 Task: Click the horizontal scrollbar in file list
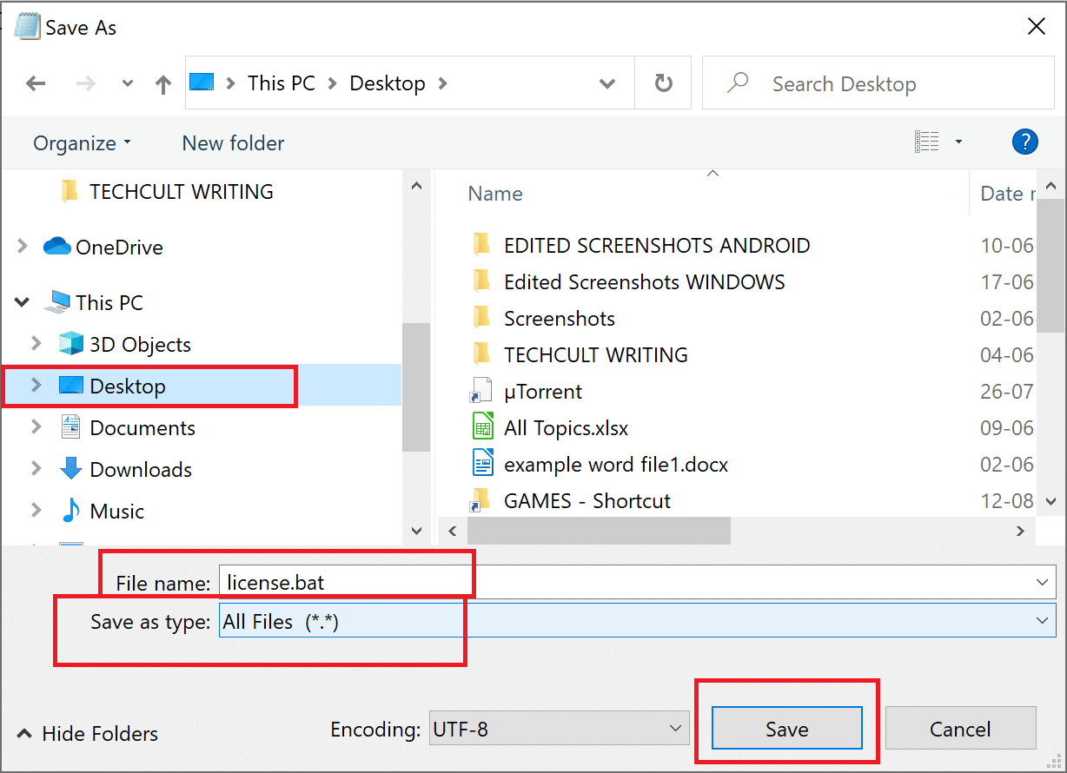point(599,531)
